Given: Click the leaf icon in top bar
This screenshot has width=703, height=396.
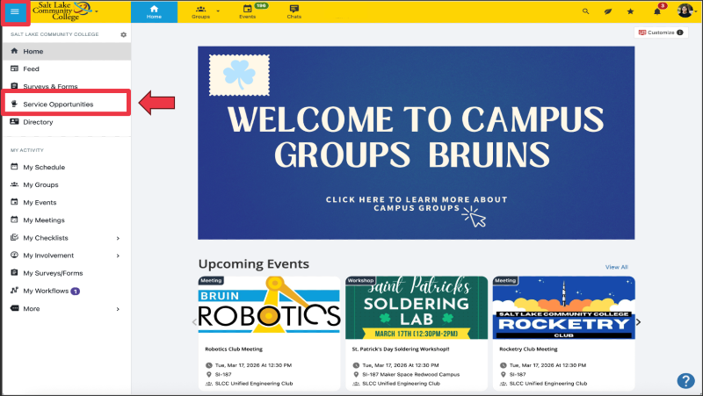Looking at the screenshot, I should click(607, 11).
